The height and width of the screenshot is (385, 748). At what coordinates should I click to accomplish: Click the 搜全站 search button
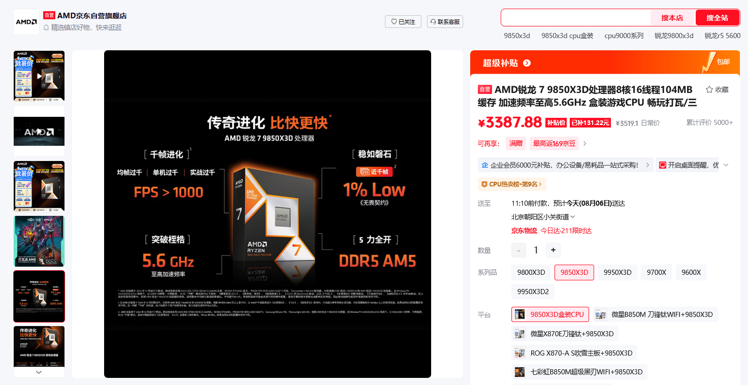(x=717, y=18)
